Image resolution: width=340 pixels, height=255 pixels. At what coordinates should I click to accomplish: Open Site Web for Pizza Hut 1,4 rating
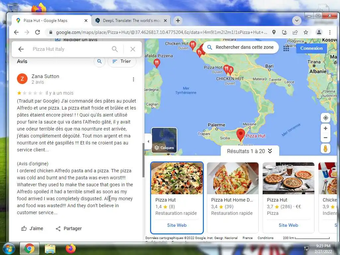177,225
